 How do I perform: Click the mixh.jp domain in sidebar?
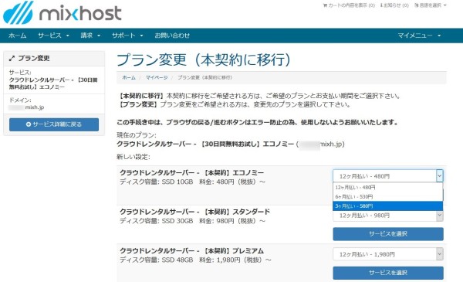(x=34, y=107)
